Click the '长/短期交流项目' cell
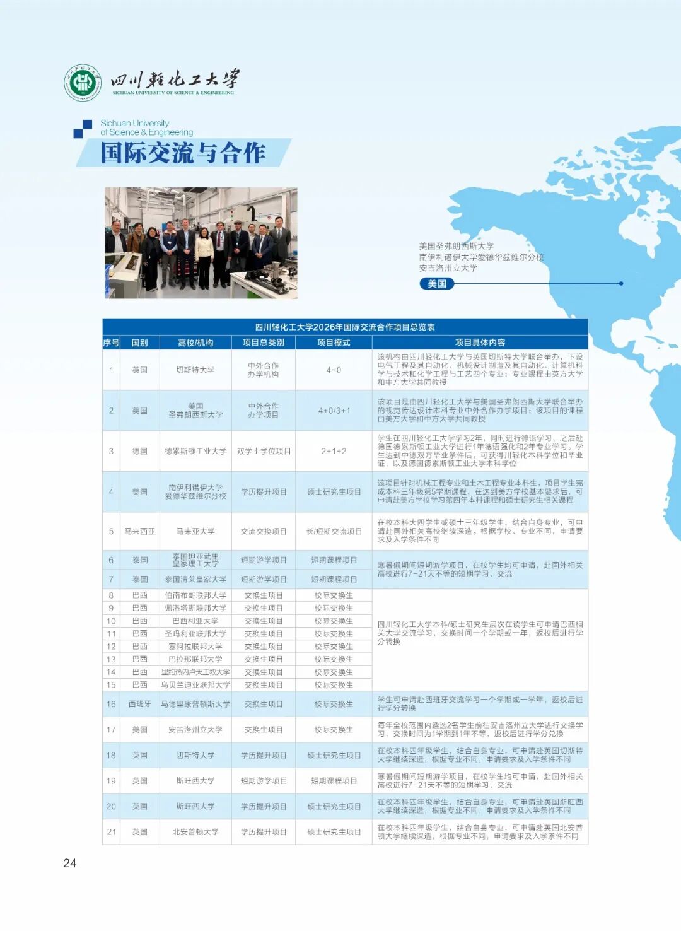Screen dimensions: 681x931 [x=334, y=532]
